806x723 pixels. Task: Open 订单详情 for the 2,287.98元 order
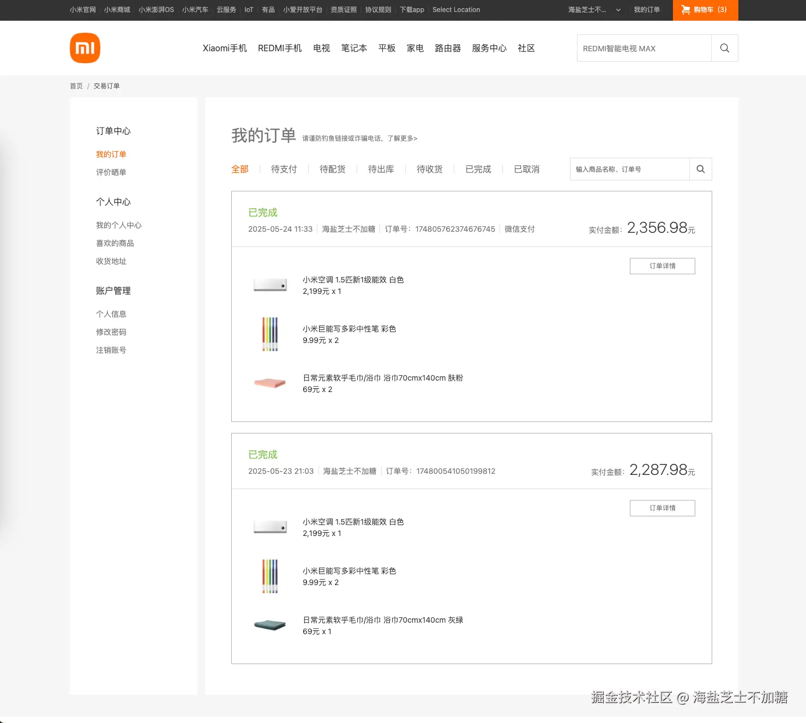coord(663,508)
